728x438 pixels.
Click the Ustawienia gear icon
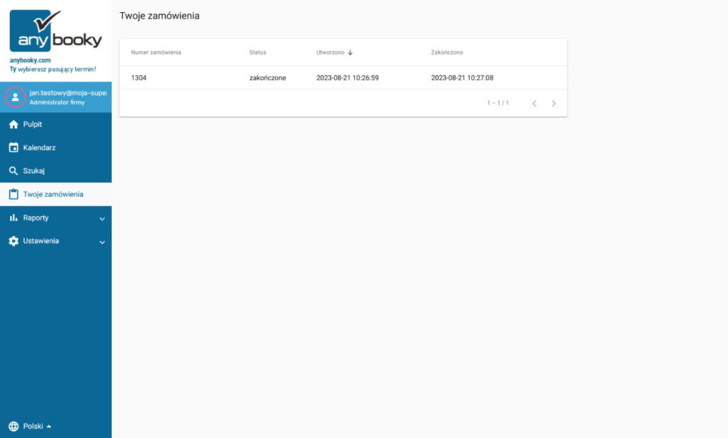point(14,241)
